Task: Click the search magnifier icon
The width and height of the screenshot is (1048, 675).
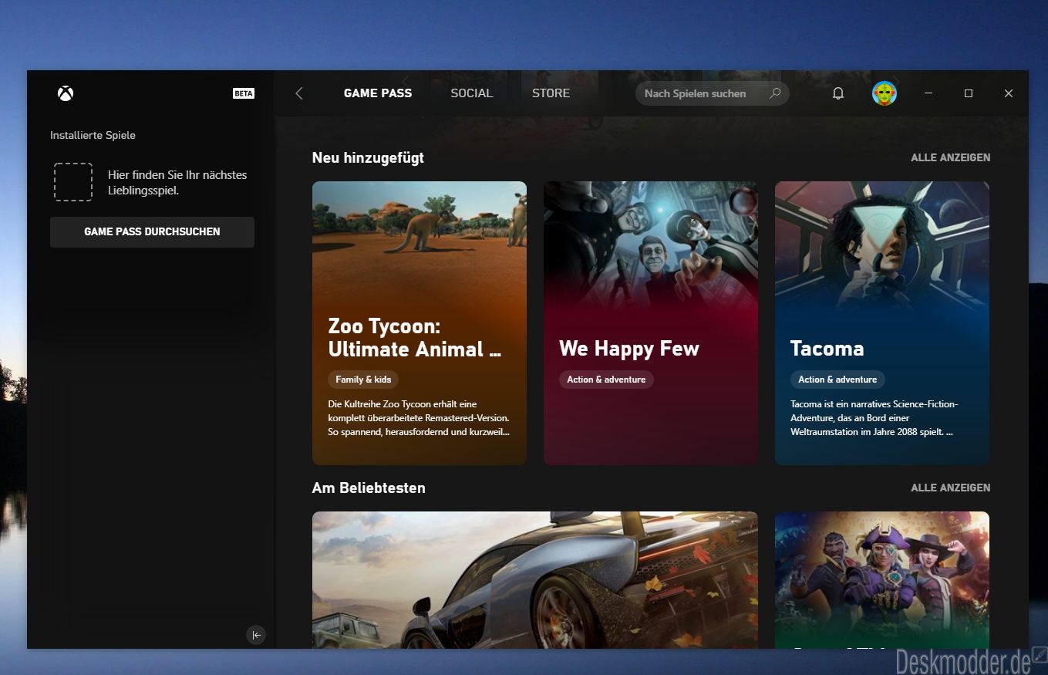Action: pos(775,93)
